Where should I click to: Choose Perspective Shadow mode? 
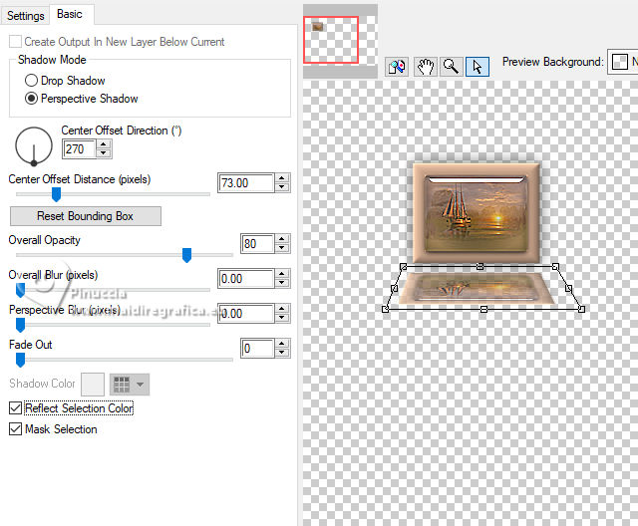[31, 99]
